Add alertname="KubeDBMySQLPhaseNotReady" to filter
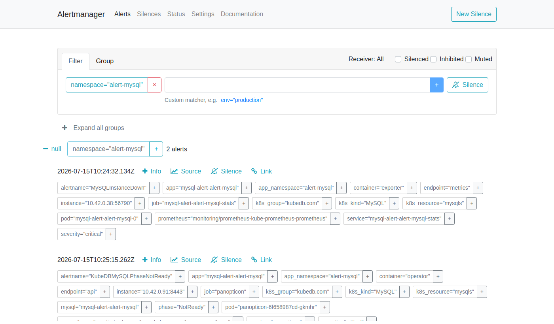The height and width of the screenshot is (324, 554). 180,276
